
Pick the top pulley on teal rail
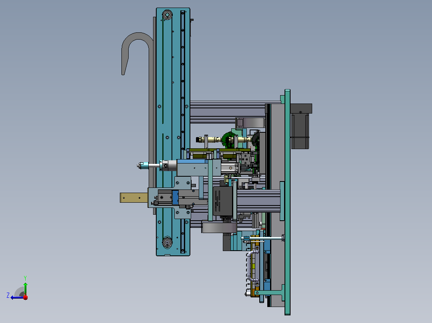[167, 14]
